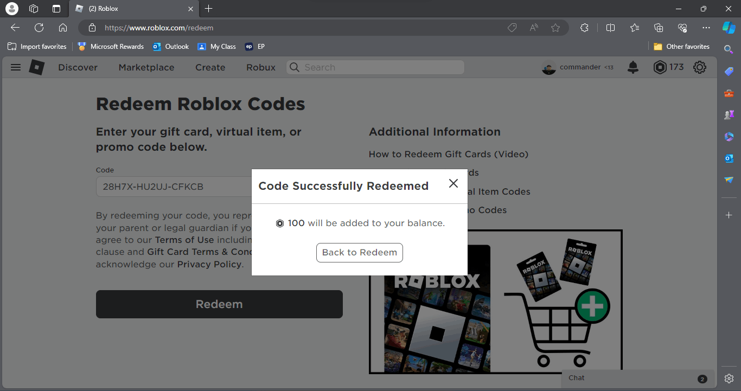Screen dimensions: 741x391
Task: Toggle split screen in the browser toolbar
Action: (610, 28)
